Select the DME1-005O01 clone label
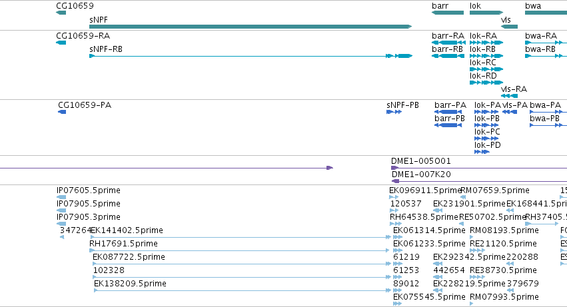This screenshot has width=567, height=307. [x=421, y=161]
